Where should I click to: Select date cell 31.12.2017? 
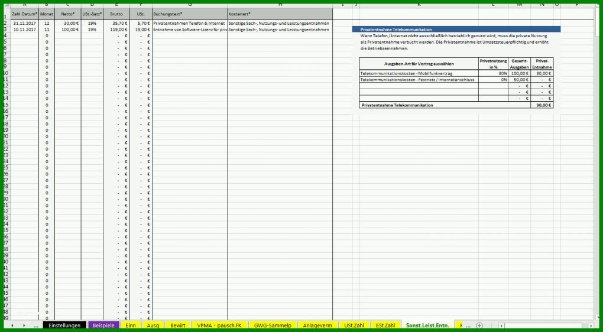click(25, 24)
